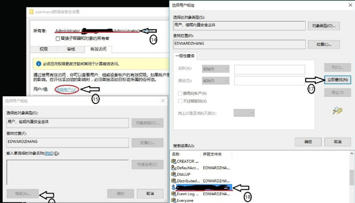Click 立即查找(N) button
This screenshot has width=355, height=203.
[338, 80]
